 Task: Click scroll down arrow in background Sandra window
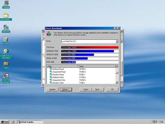(121, 82)
